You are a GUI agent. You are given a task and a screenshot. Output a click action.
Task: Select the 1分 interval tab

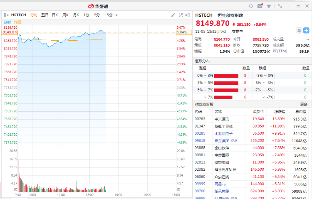pos(87,15)
